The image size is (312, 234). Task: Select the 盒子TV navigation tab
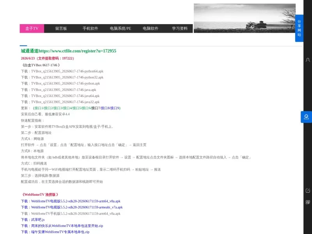click(x=32, y=28)
